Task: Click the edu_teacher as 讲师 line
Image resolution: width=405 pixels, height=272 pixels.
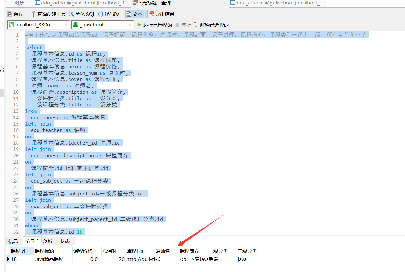Action: [x=58, y=130]
